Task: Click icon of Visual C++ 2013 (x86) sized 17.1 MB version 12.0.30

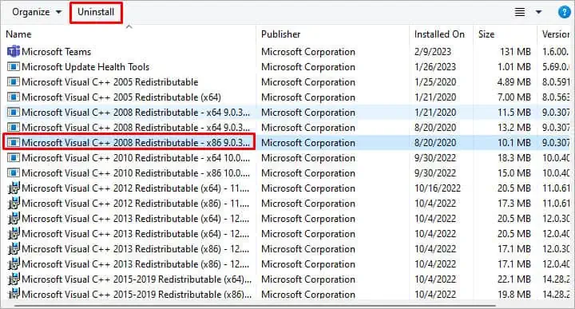Action: 14,249
